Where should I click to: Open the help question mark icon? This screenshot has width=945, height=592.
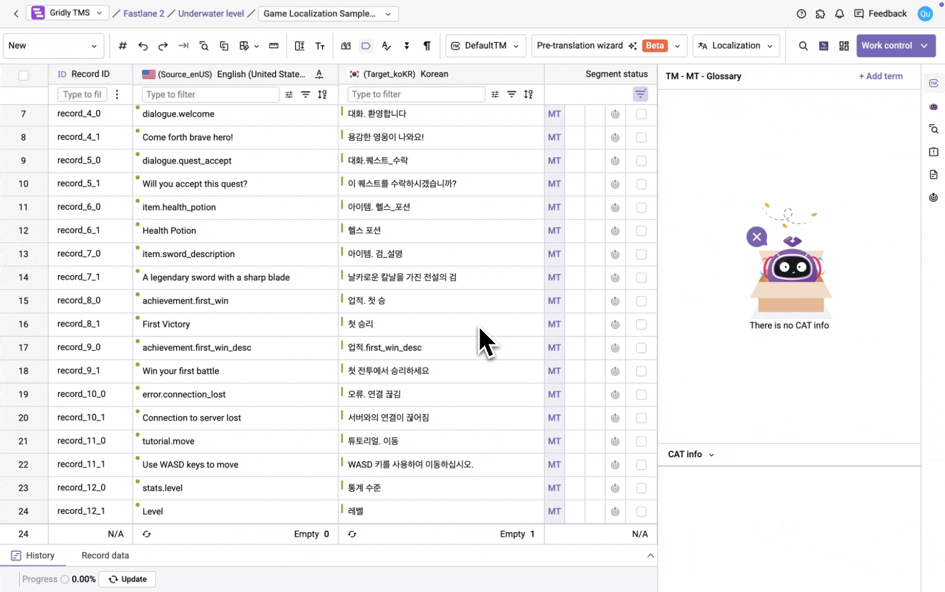(x=801, y=14)
